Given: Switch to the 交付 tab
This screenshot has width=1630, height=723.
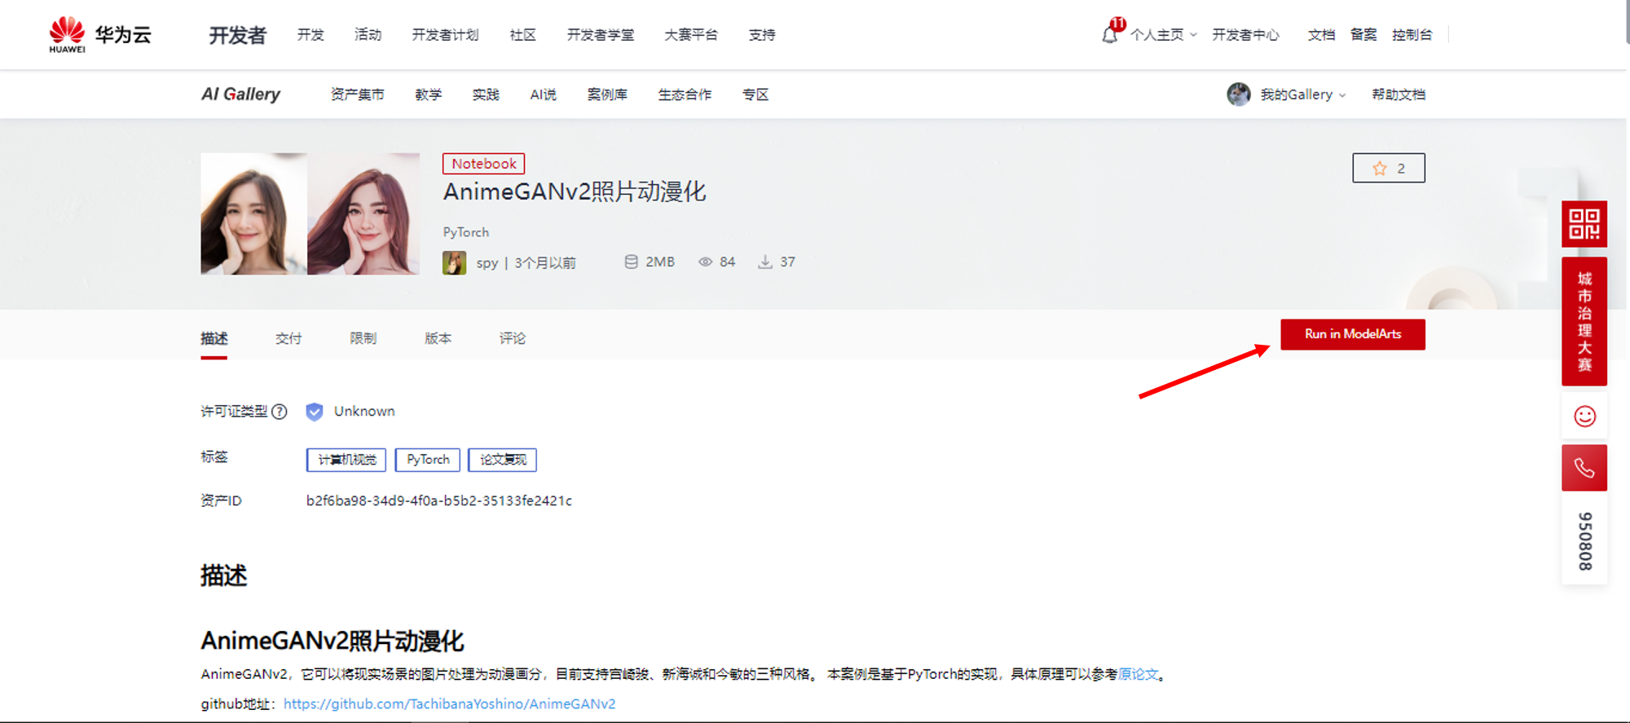Looking at the screenshot, I should coord(289,338).
